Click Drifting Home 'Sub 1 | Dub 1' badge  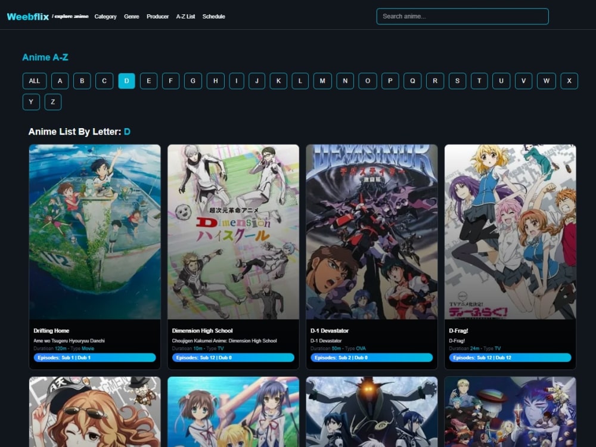click(95, 358)
